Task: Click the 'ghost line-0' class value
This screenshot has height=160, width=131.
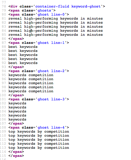Action: pyautogui.click(x=51, y=14)
